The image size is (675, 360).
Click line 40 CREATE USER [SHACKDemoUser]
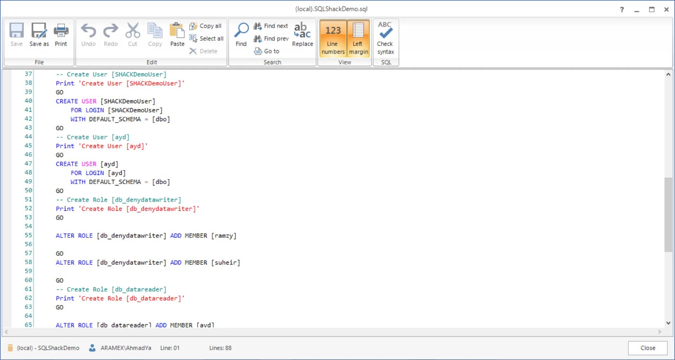[x=105, y=101]
